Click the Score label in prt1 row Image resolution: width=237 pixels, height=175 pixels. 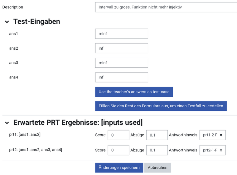click(100, 135)
